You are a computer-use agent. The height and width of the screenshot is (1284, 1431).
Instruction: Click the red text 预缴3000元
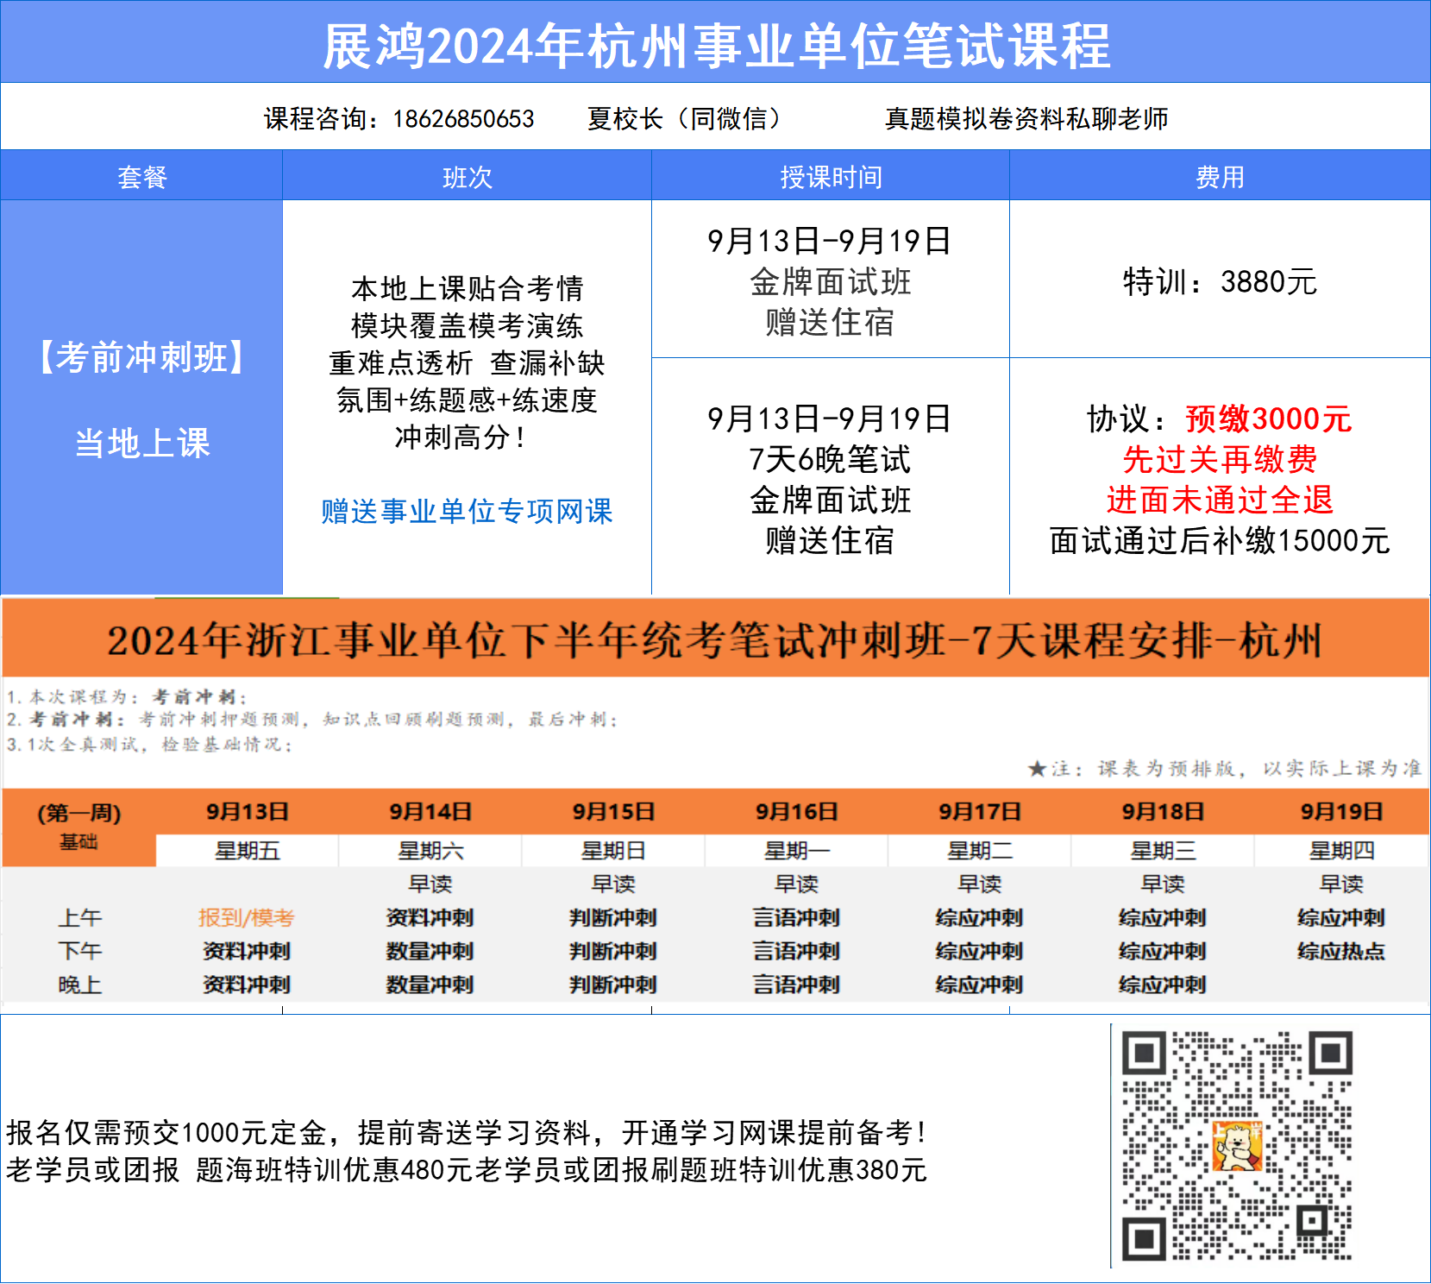pos(1269,419)
